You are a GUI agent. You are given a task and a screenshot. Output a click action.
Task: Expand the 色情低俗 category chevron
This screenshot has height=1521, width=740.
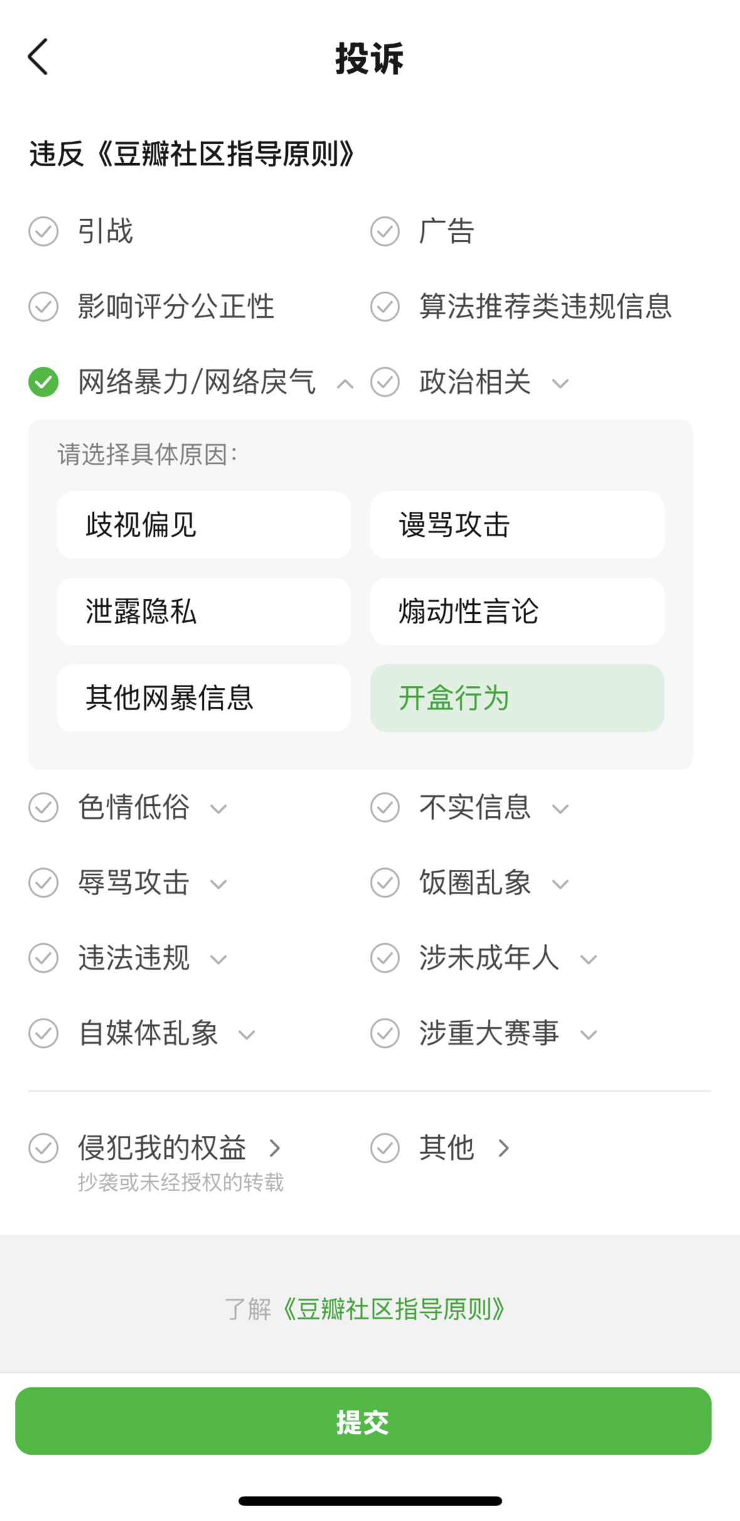click(218, 808)
